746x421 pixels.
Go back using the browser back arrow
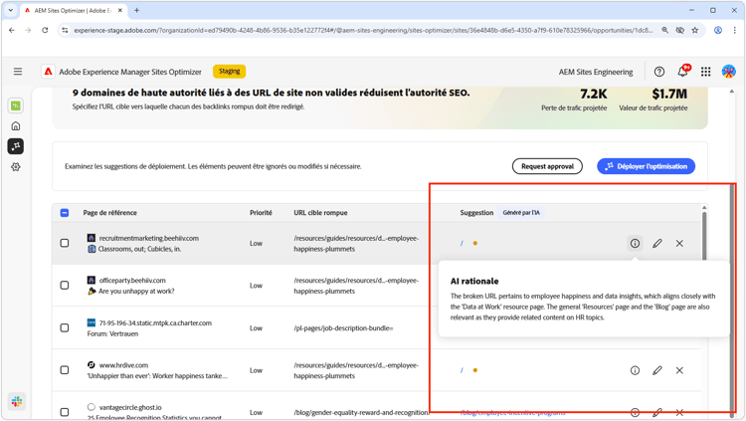pyautogui.click(x=12, y=30)
